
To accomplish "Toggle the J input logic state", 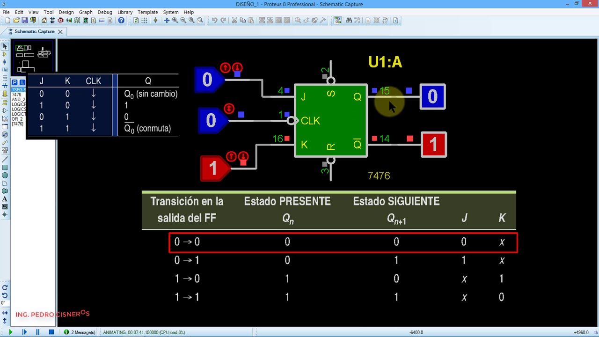I will pos(208,80).
